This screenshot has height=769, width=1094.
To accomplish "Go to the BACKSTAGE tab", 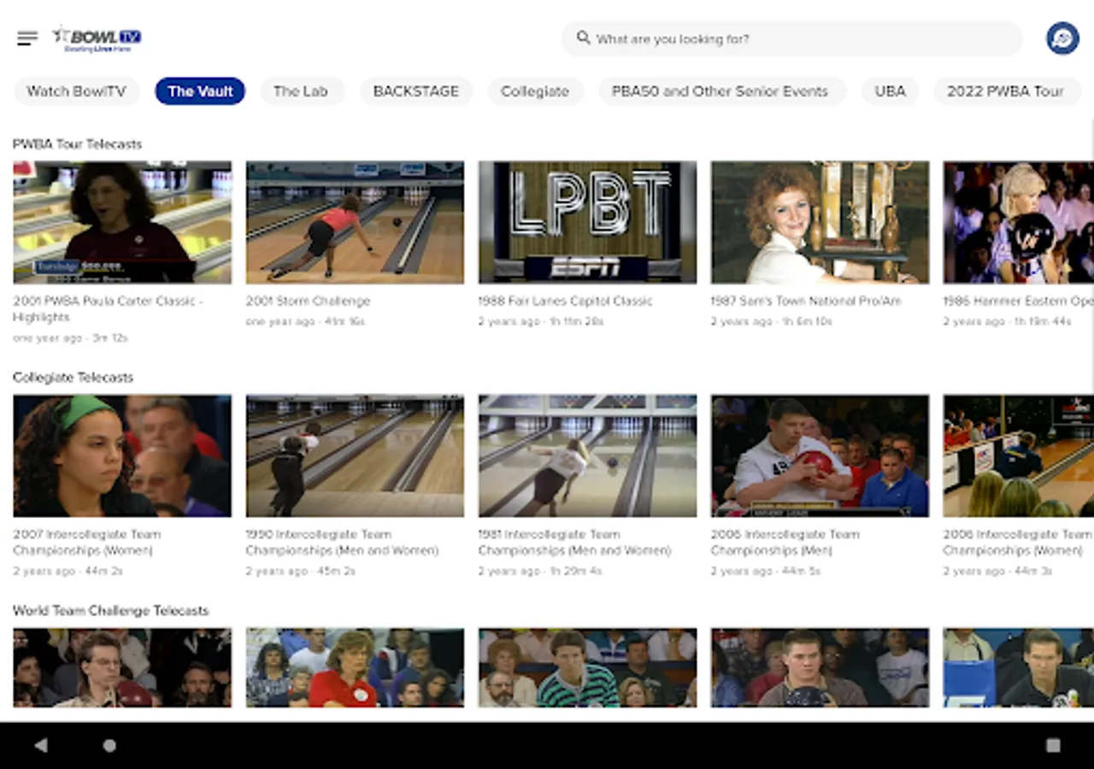I will [x=416, y=91].
